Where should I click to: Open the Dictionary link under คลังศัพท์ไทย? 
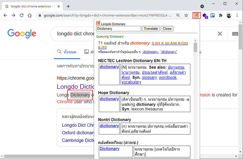click(x=109, y=149)
